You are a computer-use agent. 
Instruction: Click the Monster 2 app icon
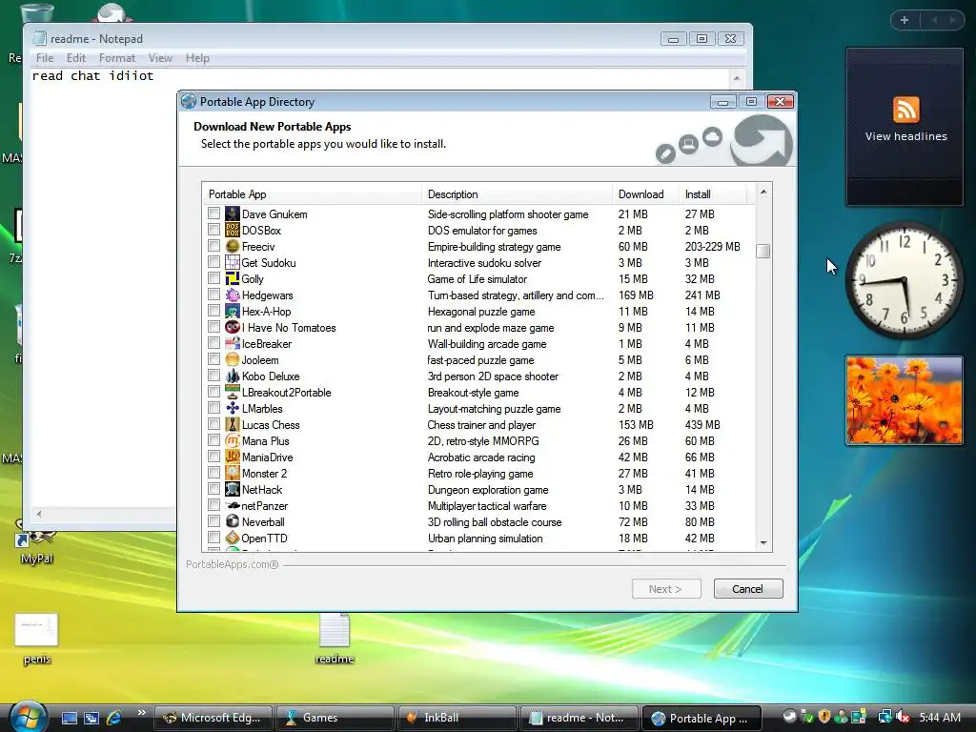[x=233, y=473]
